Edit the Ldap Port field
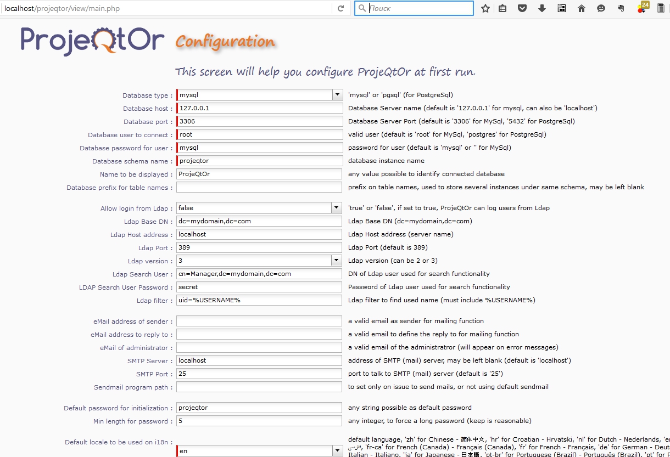Image resolution: width=670 pixels, height=457 pixels. [x=259, y=247]
